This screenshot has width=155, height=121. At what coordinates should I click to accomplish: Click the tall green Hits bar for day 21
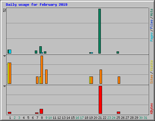click(x=100, y=31)
